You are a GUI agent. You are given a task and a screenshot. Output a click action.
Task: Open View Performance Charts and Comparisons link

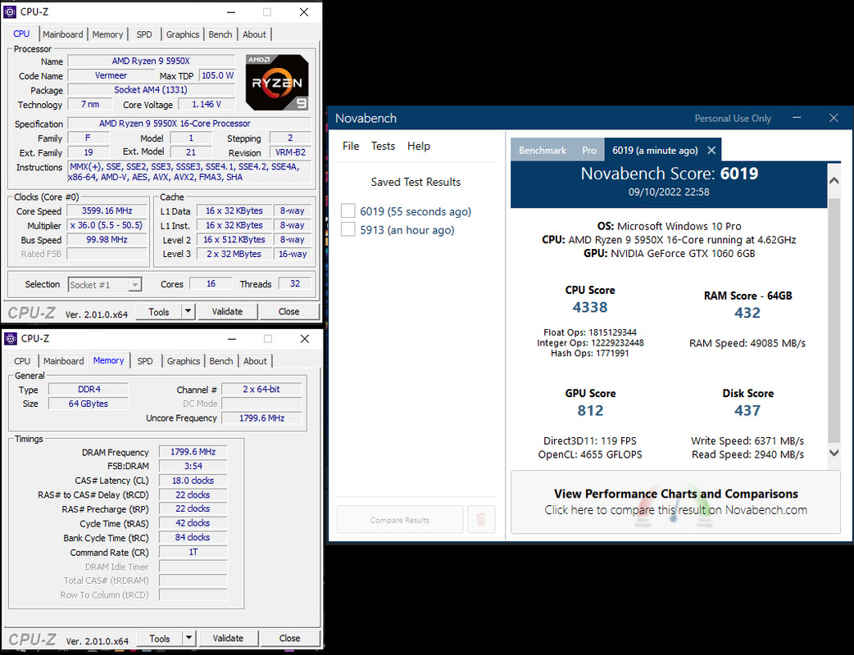676,502
